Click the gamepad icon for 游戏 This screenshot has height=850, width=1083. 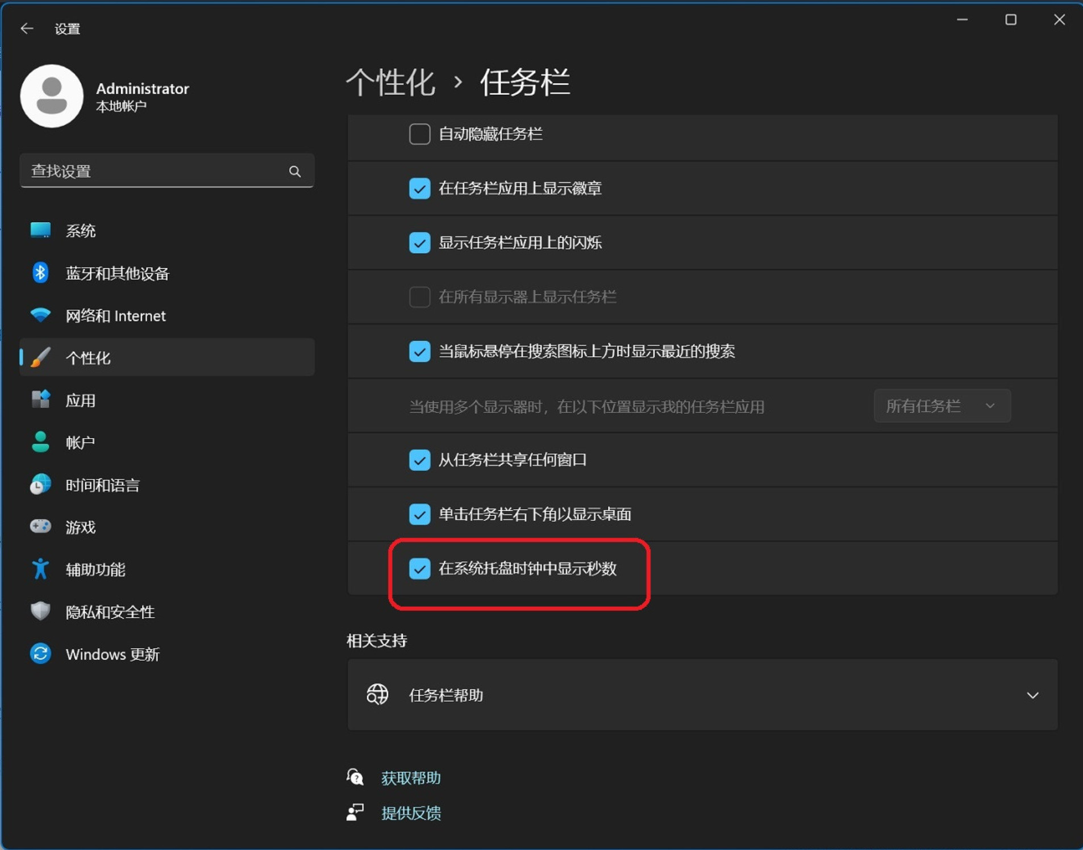click(x=40, y=527)
